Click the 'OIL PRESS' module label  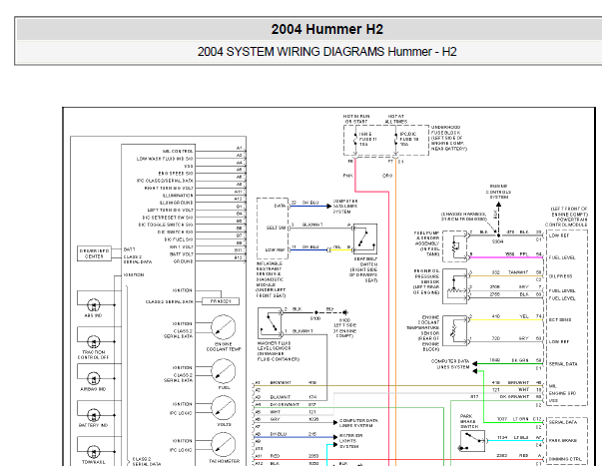click(x=560, y=276)
